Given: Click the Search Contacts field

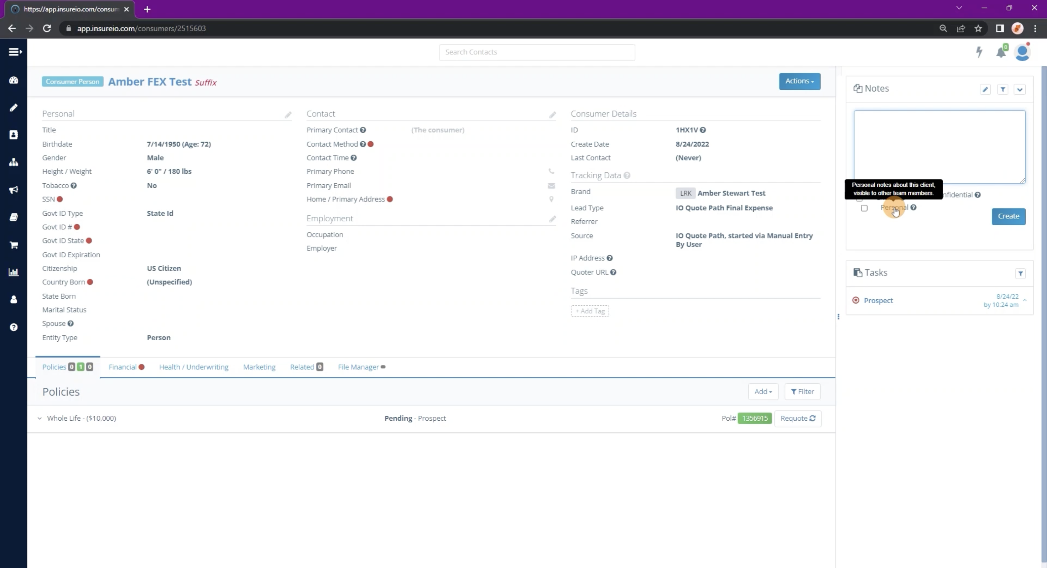Looking at the screenshot, I should point(537,52).
